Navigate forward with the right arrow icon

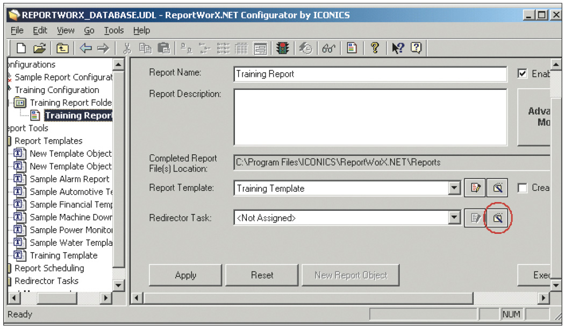(103, 48)
